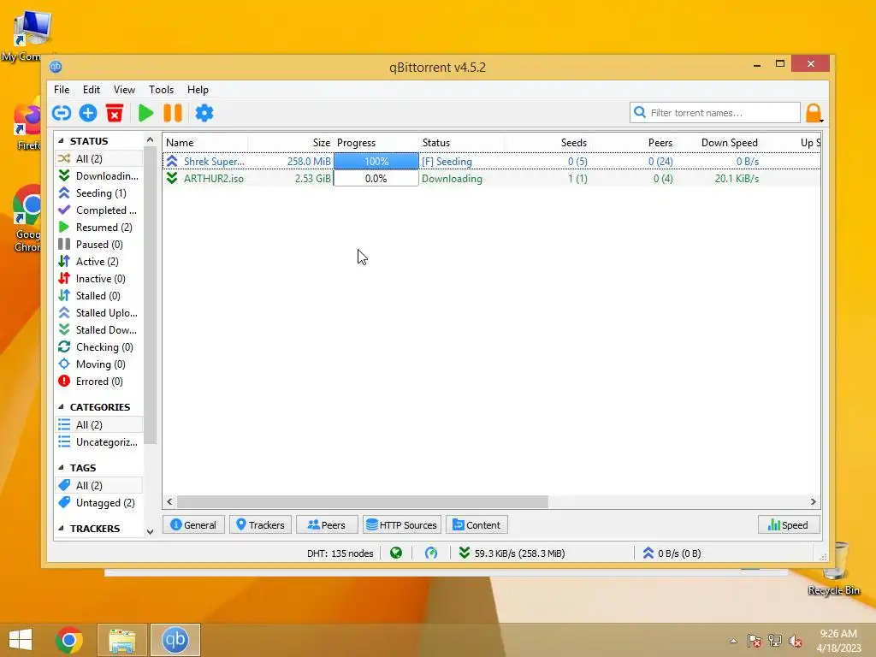
Task: Sort torrents by Status column
Action: click(461, 143)
